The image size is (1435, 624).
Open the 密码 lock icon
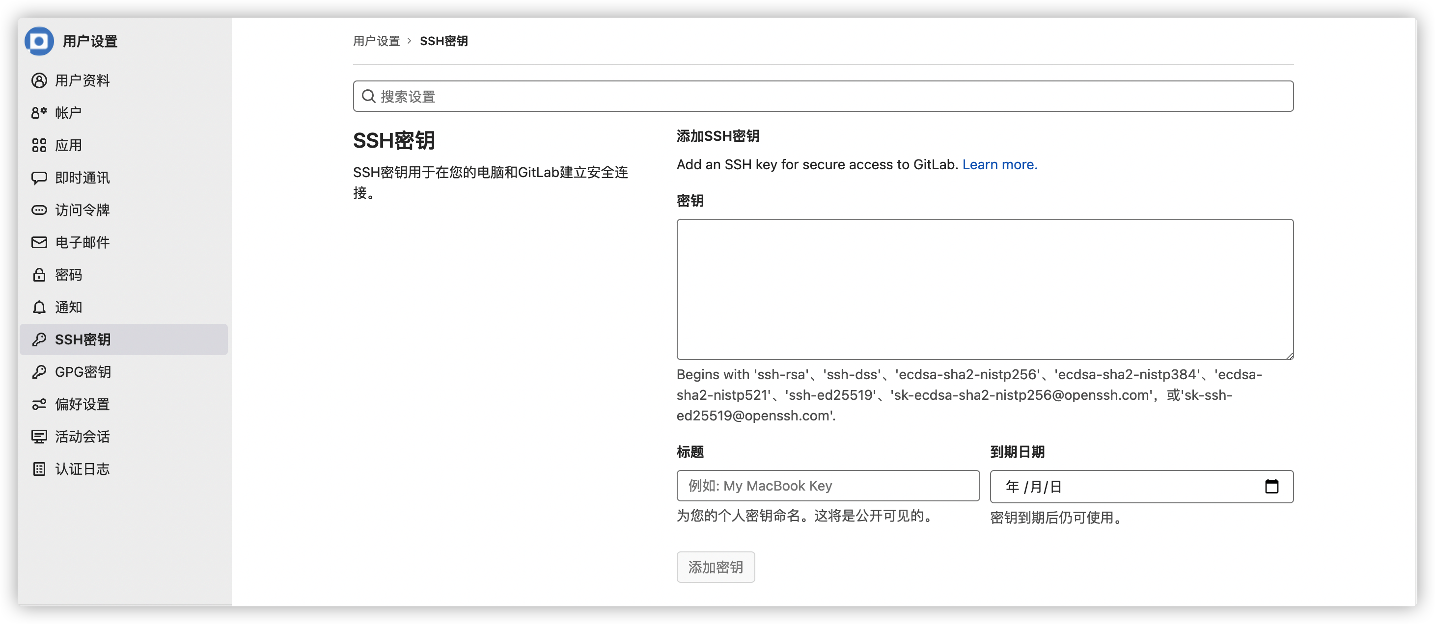39,274
